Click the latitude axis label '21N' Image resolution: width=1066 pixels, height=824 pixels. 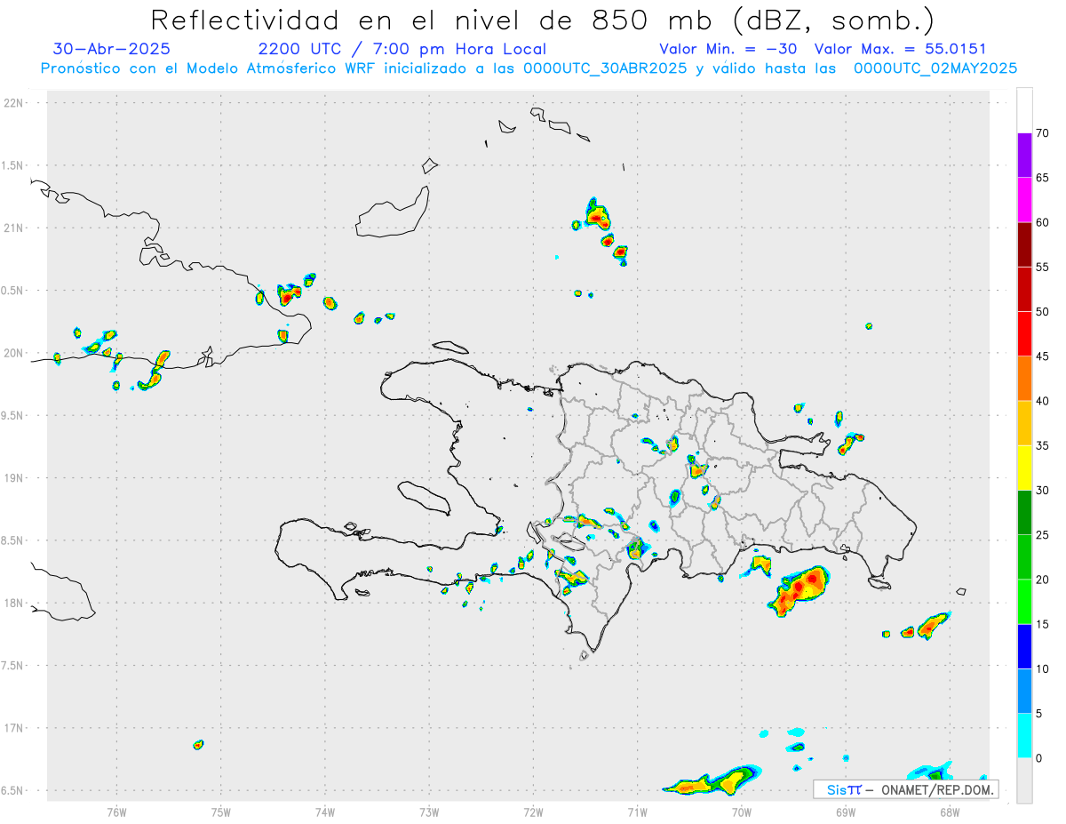point(13,228)
